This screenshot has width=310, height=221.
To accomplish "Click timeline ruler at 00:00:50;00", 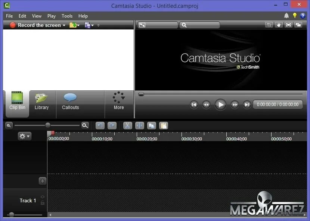I will pyautogui.click(x=281, y=139).
